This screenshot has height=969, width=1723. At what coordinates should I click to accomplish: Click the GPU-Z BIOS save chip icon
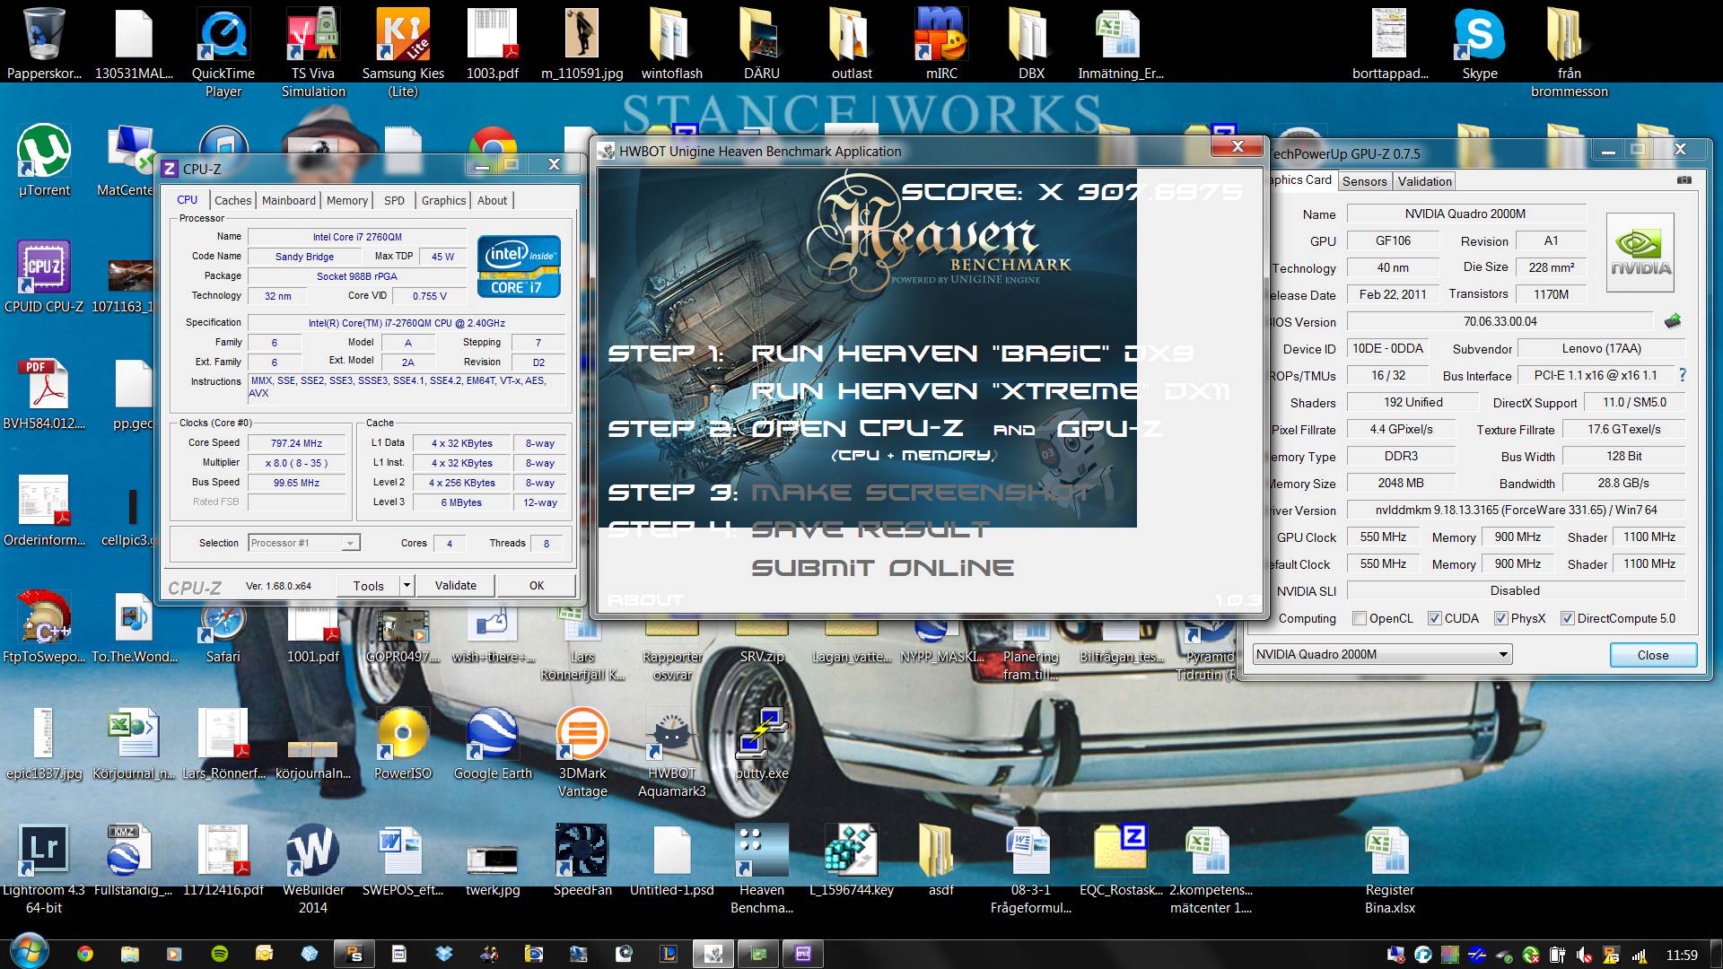(1673, 321)
